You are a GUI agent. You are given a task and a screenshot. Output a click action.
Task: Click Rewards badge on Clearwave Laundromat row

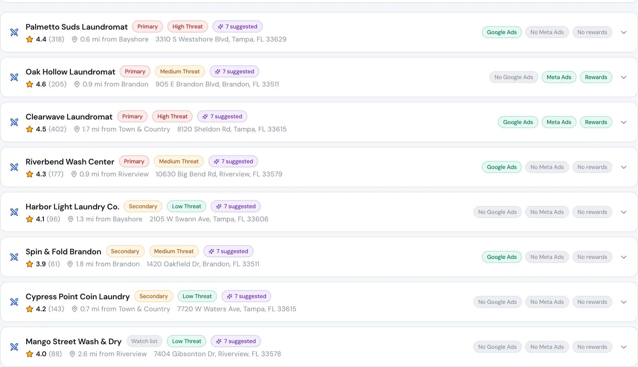point(596,122)
